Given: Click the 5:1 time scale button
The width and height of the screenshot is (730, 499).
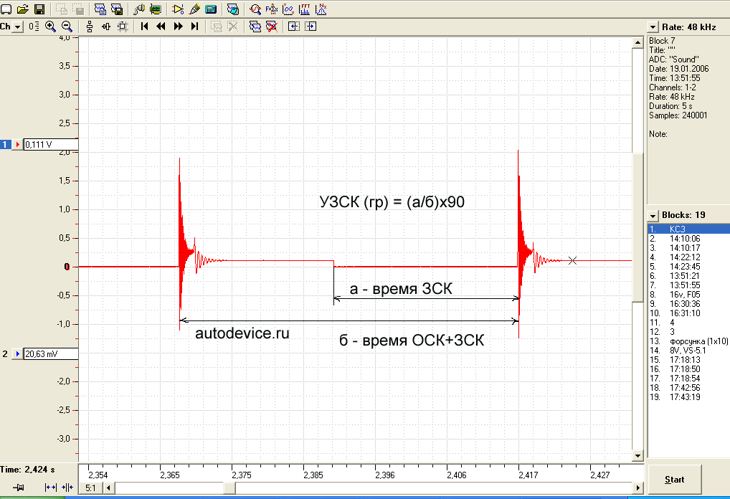Looking at the screenshot, I should coord(91,488).
